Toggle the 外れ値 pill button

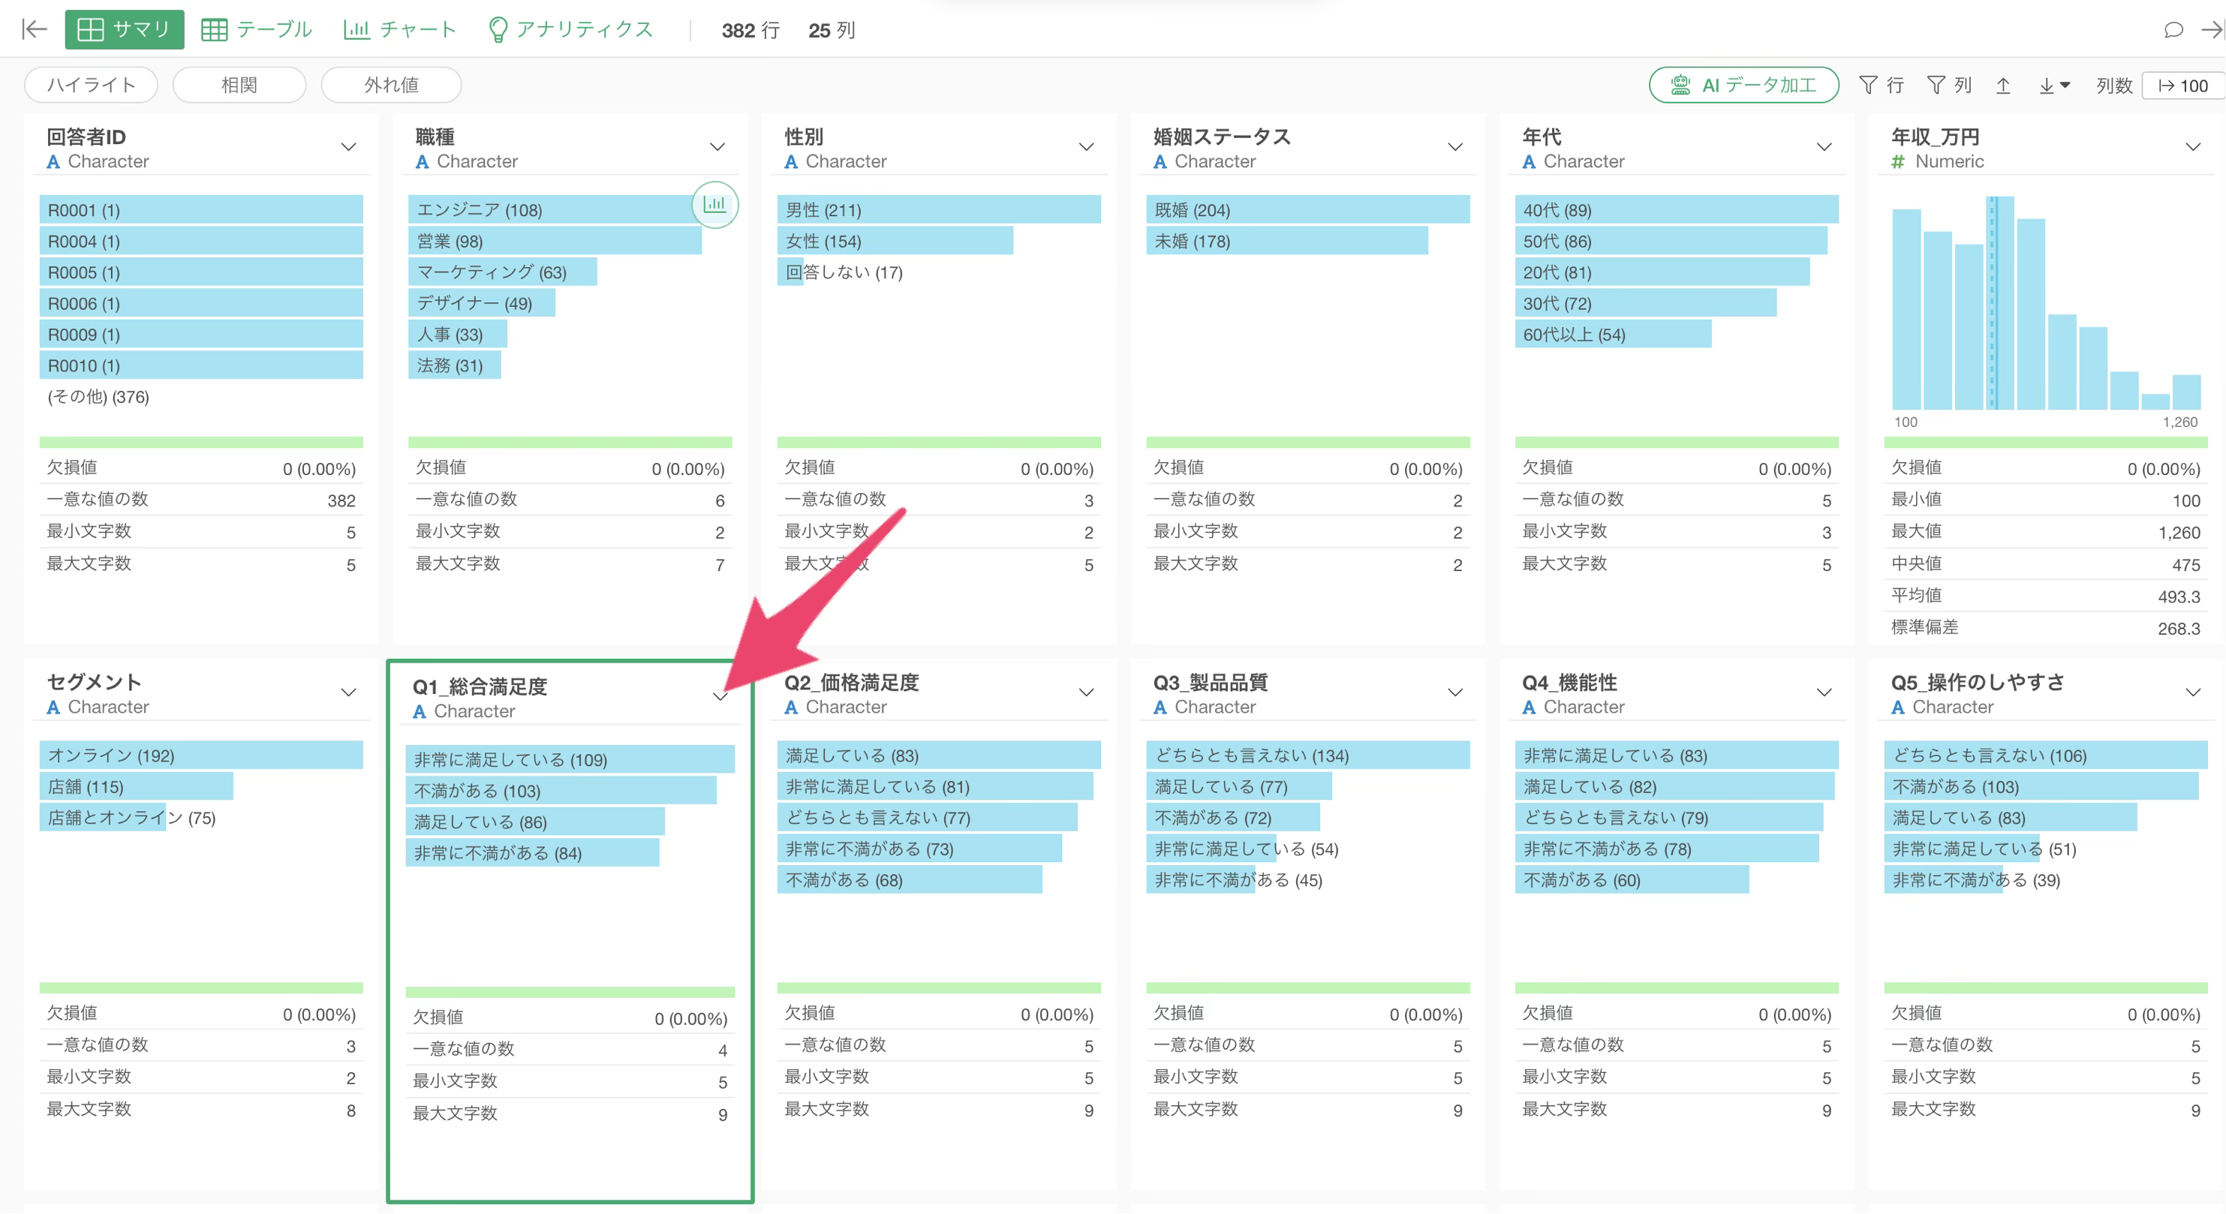pyautogui.click(x=390, y=85)
